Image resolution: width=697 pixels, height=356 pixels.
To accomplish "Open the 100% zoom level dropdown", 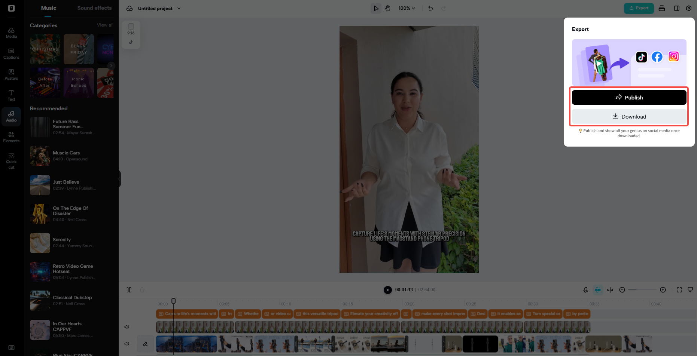I will click(407, 8).
